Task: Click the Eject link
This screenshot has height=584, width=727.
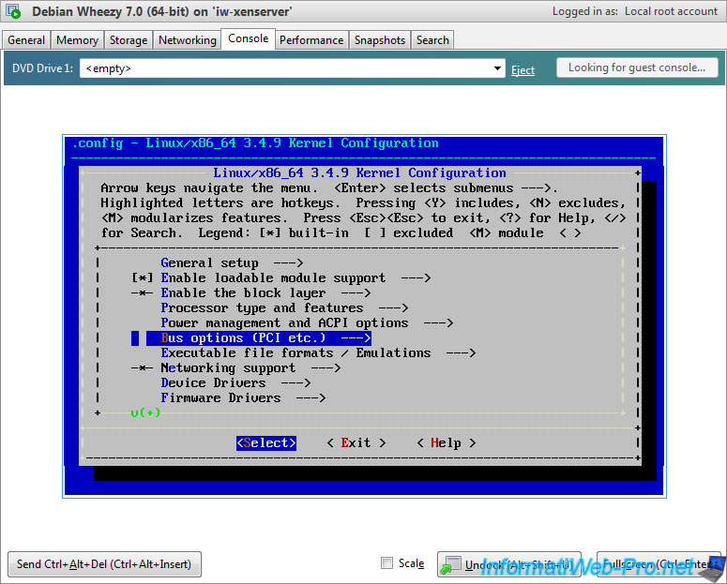Action: pyautogui.click(x=523, y=70)
